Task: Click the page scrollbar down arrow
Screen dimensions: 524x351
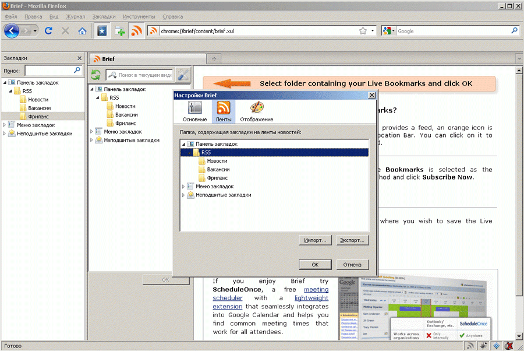Action: pos(519,336)
